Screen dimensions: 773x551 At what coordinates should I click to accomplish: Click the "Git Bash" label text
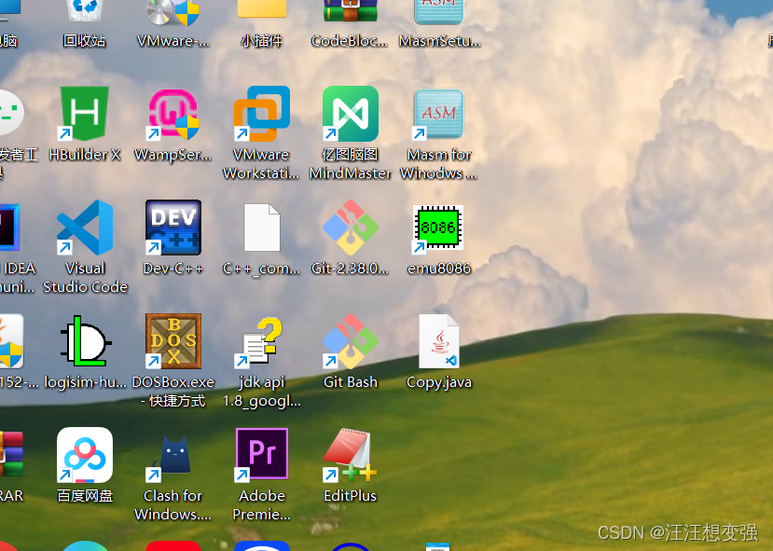click(351, 382)
